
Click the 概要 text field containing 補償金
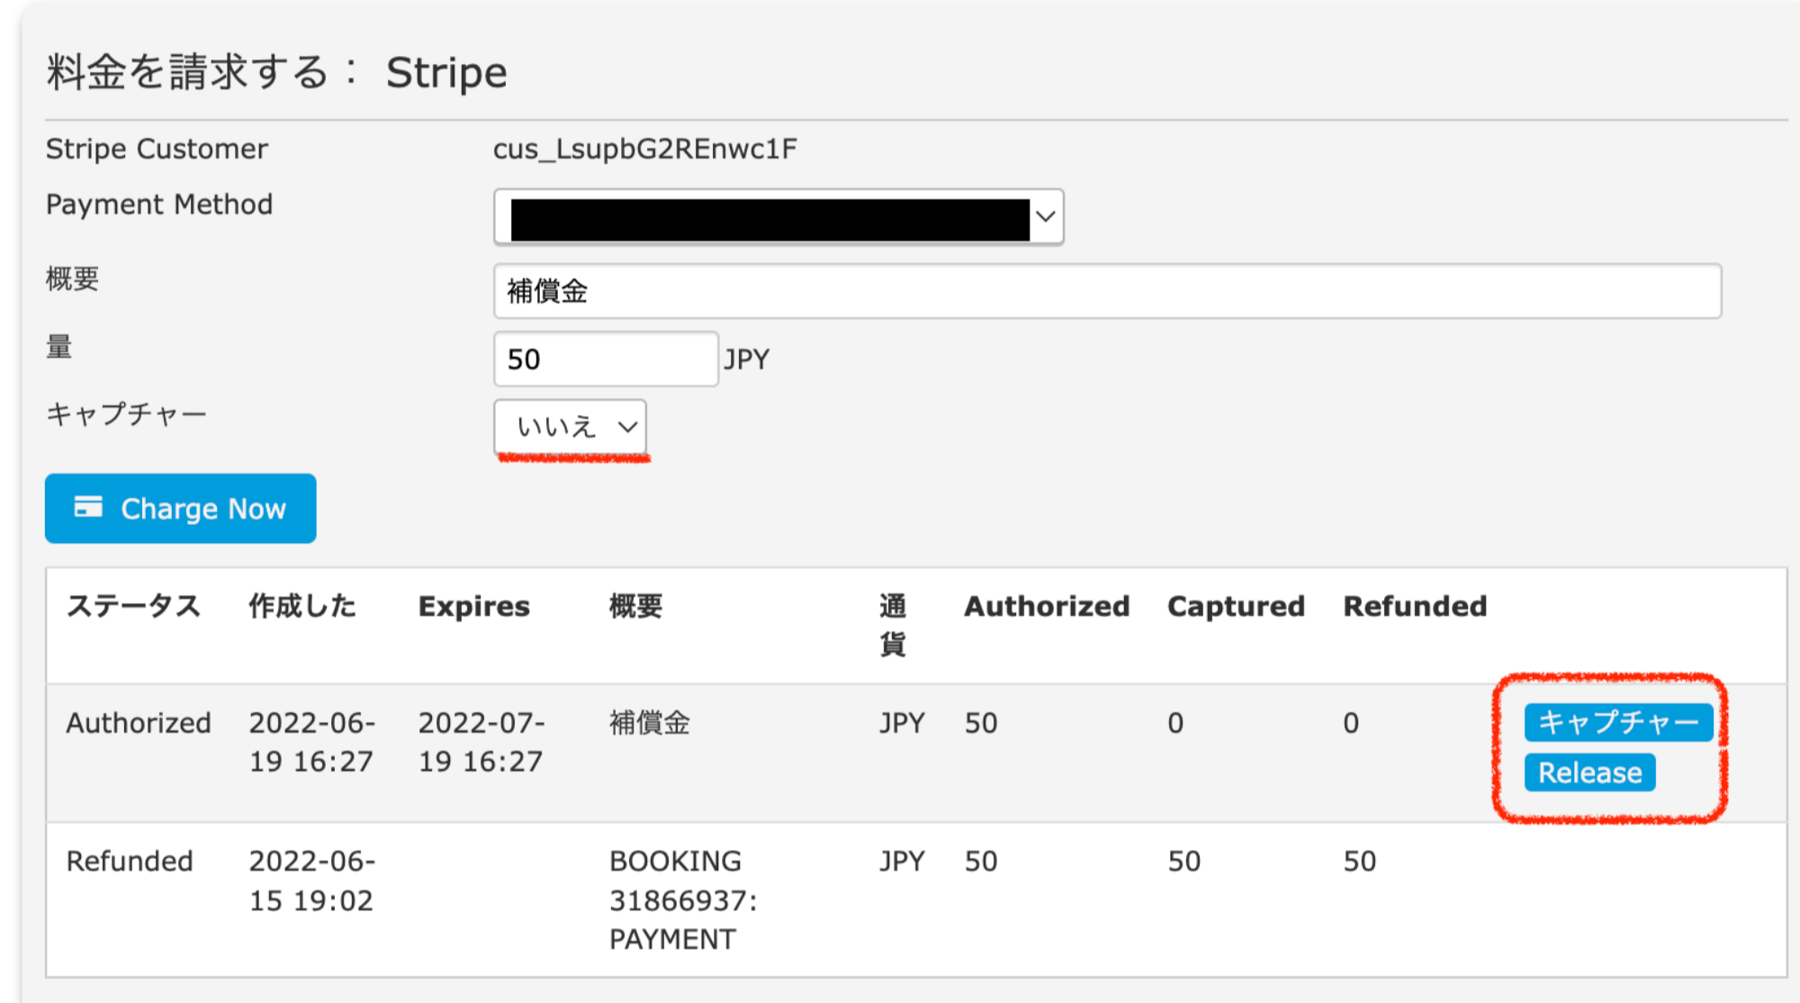coord(1107,292)
